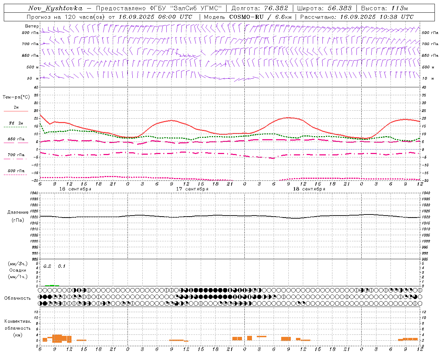Click the "Ветер" wind panel label
The width and height of the screenshot is (440, 352).
pyautogui.click(x=32, y=26)
